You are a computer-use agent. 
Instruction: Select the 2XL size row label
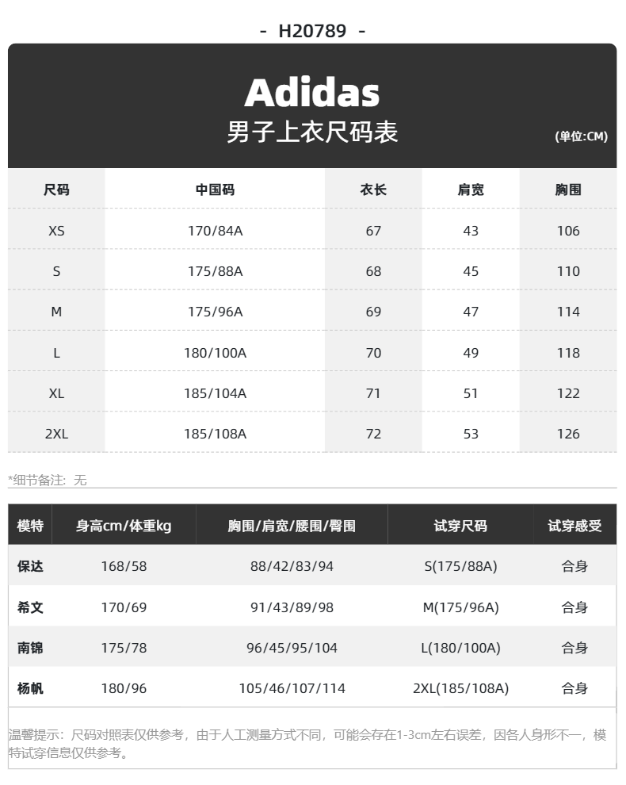click(56, 434)
